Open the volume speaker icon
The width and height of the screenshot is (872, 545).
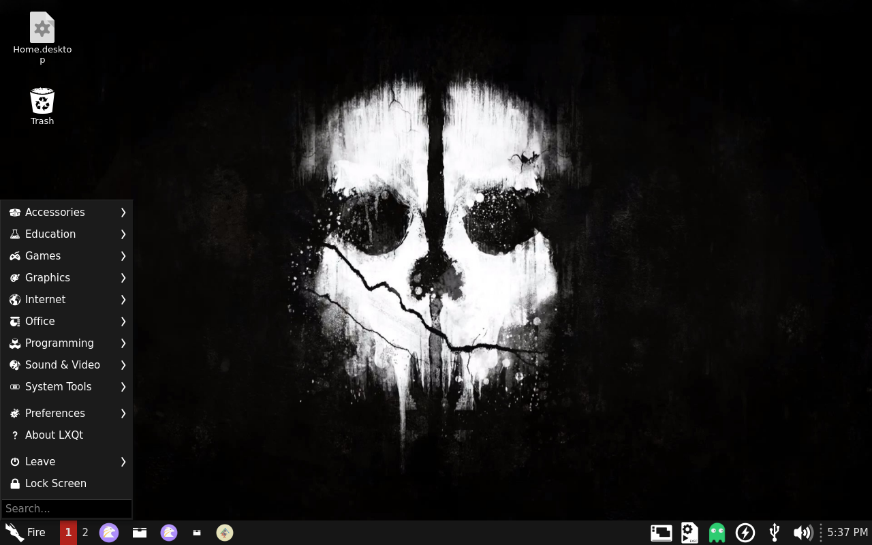pos(803,533)
